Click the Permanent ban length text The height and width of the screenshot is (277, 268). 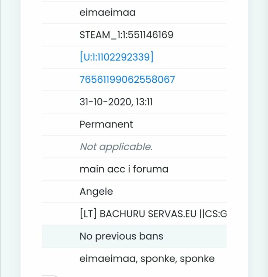point(106,124)
